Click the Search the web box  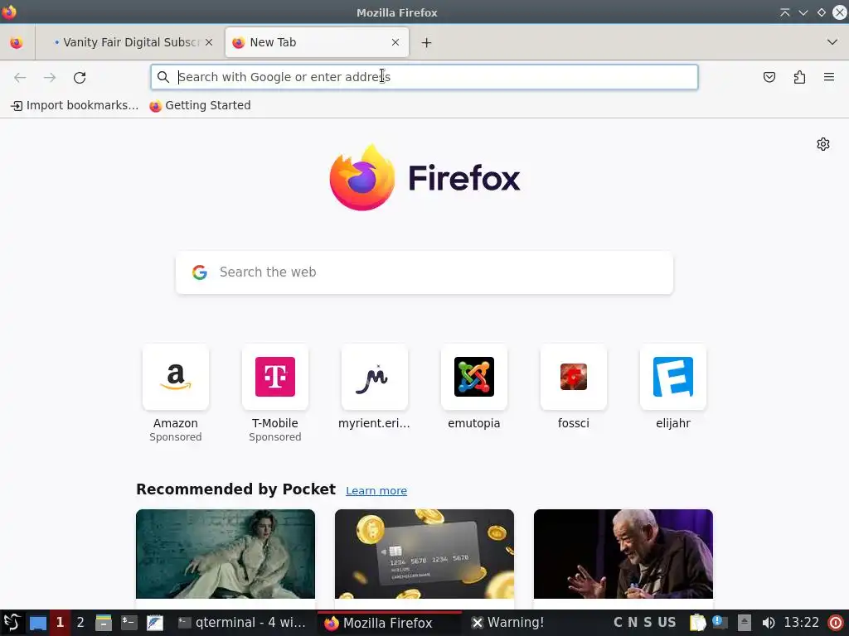tap(424, 272)
